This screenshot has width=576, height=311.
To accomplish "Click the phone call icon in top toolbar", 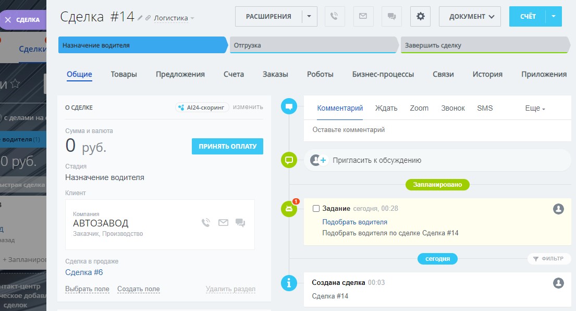I will point(335,16).
